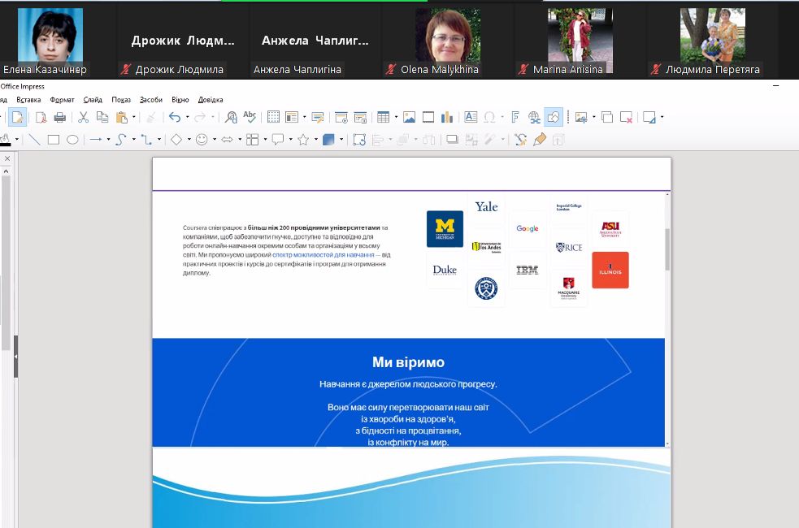Open Find and Replace tool
Image resolution: width=799 pixels, height=528 pixels.
[x=231, y=118]
